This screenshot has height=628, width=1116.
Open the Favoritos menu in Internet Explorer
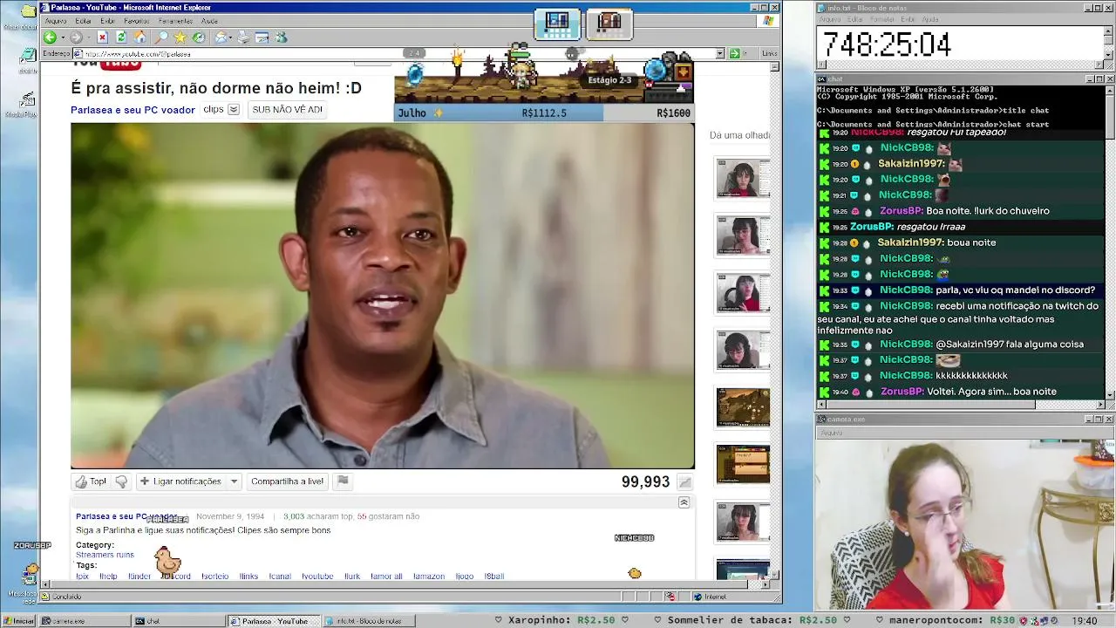click(x=137, y=21)
